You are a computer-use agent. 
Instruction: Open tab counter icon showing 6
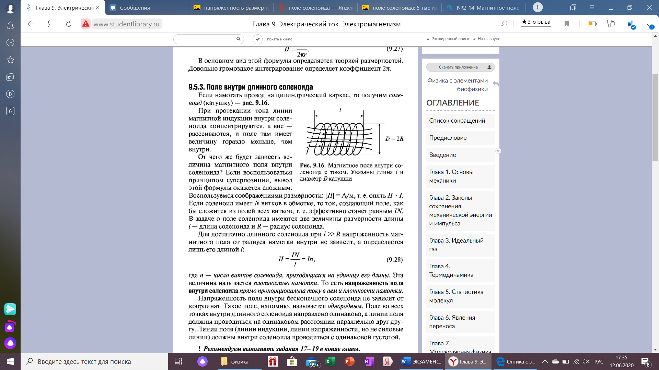(x=10, y=111)
